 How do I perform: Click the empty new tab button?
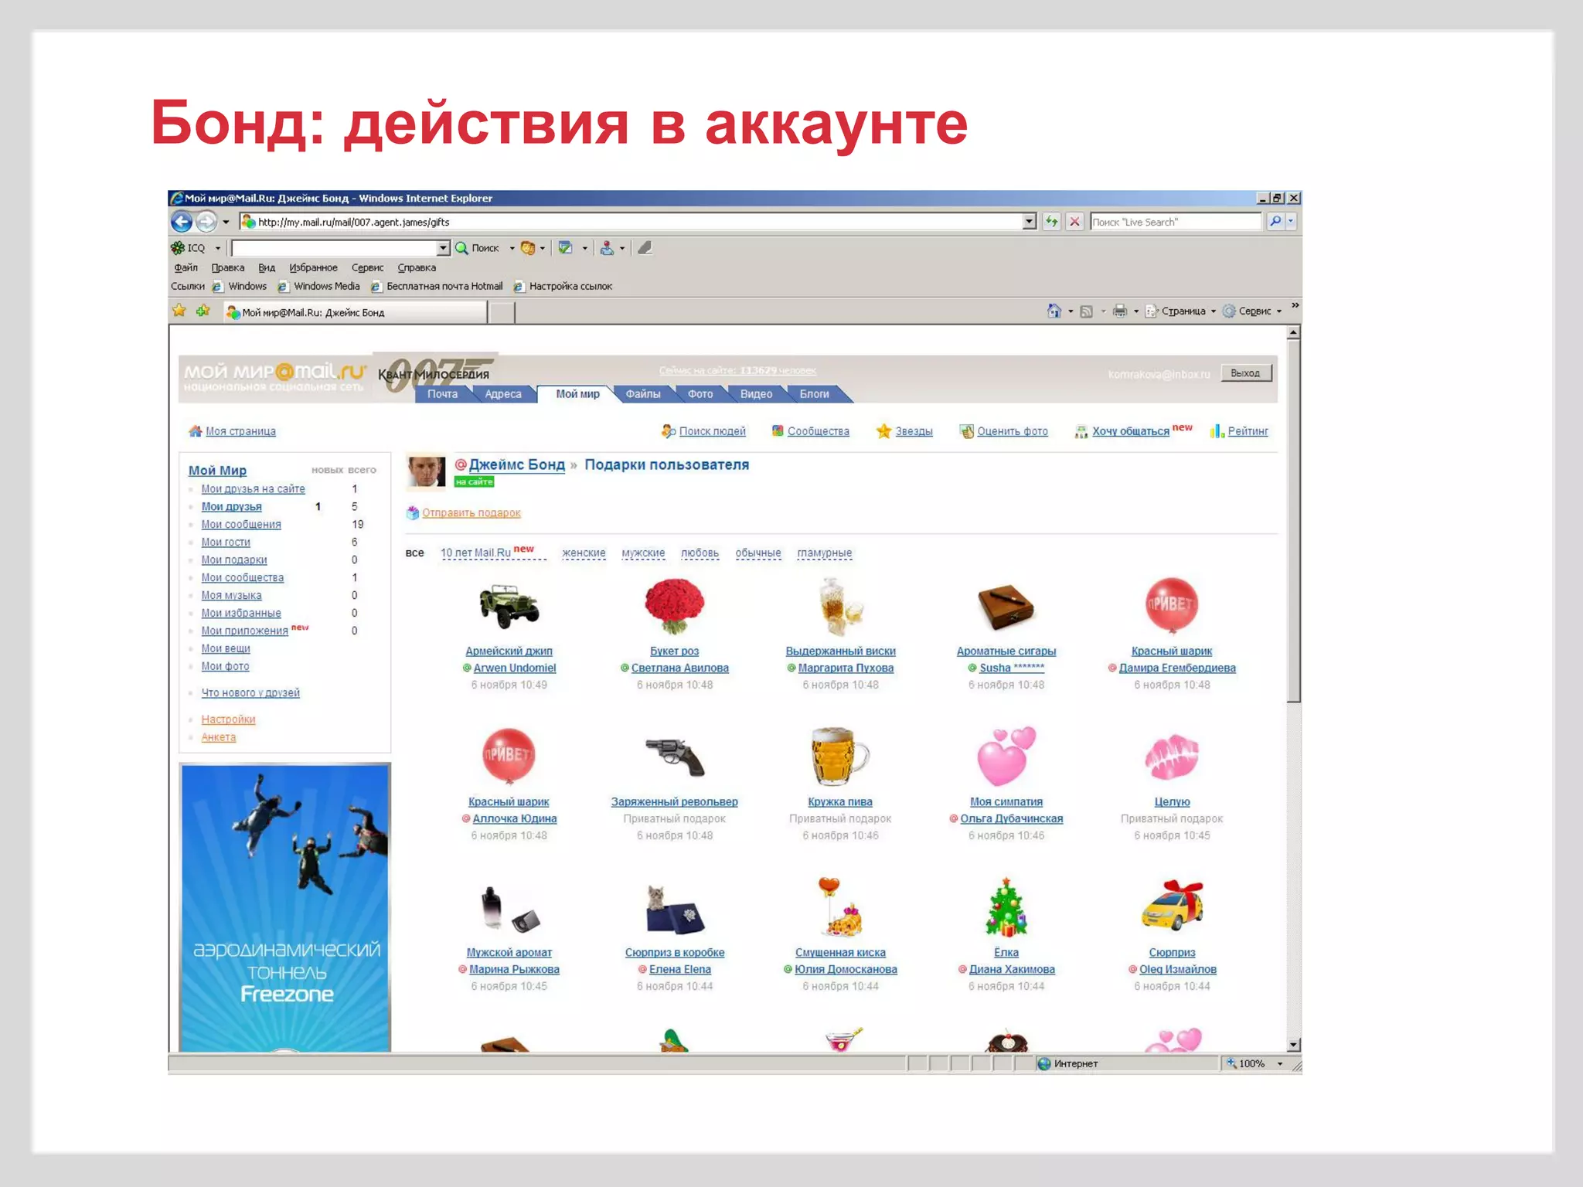coord(502,313)
